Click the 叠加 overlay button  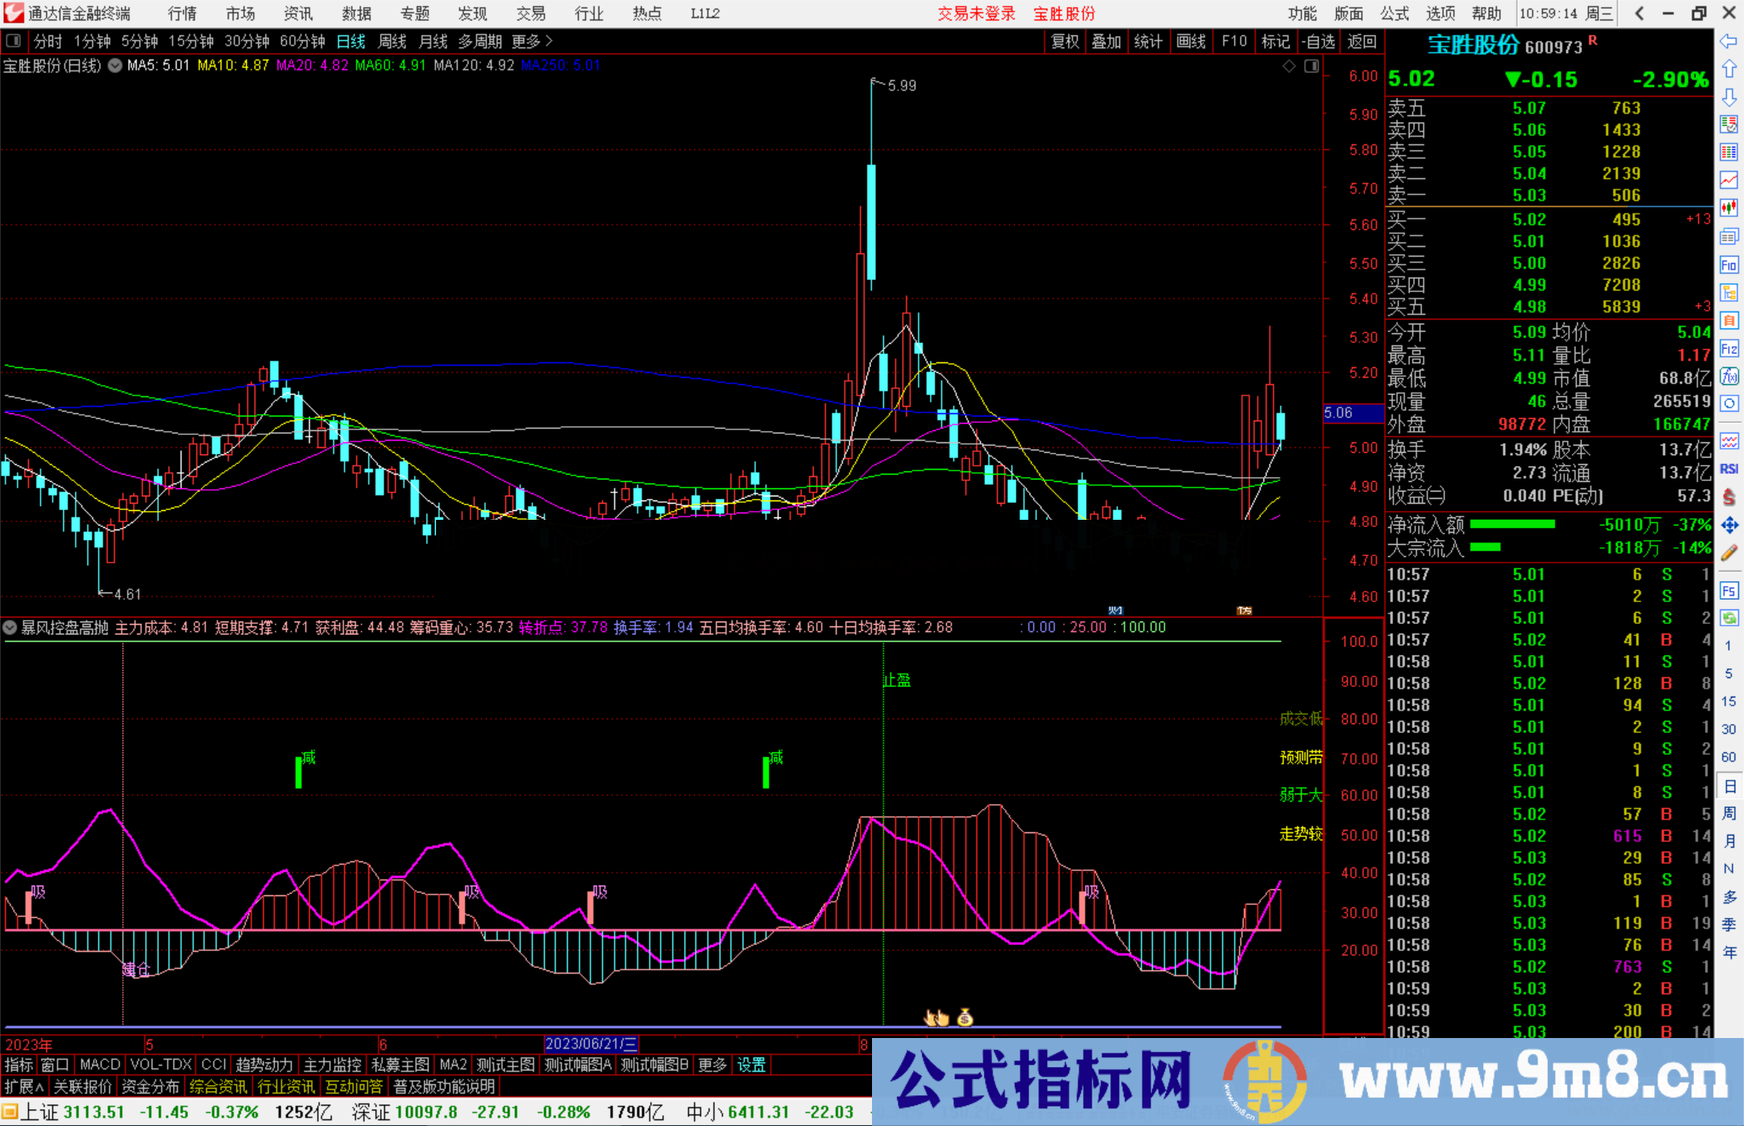tap(1107, 41)
